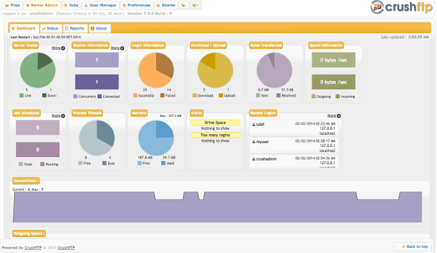Screen dimensions: 437x253
Task: Click the Running jobs count box
Action: click(x=38, y=149)
